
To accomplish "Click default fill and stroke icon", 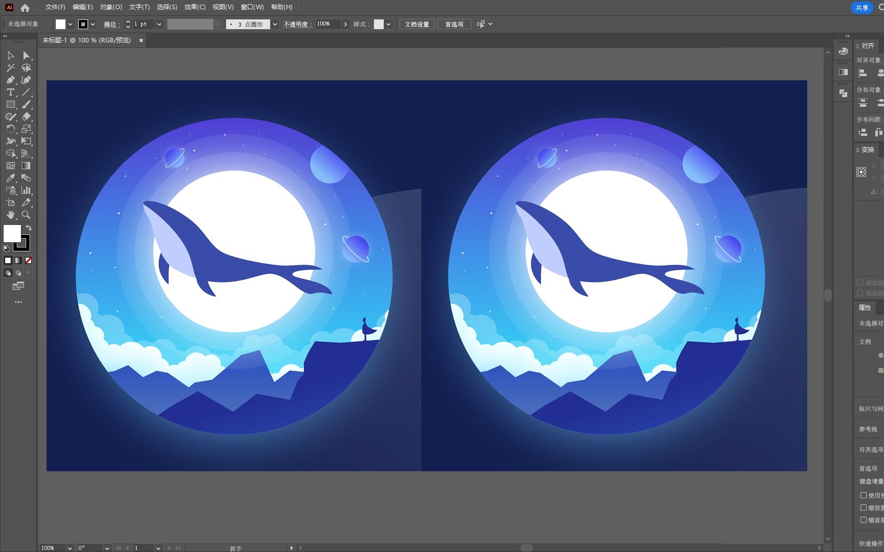I will [x=6, y=248].
